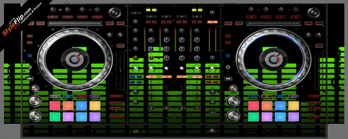The image size is (348, 139).
Task: Toggle the first FX ON button, left deck
Action: click(53, 17)
